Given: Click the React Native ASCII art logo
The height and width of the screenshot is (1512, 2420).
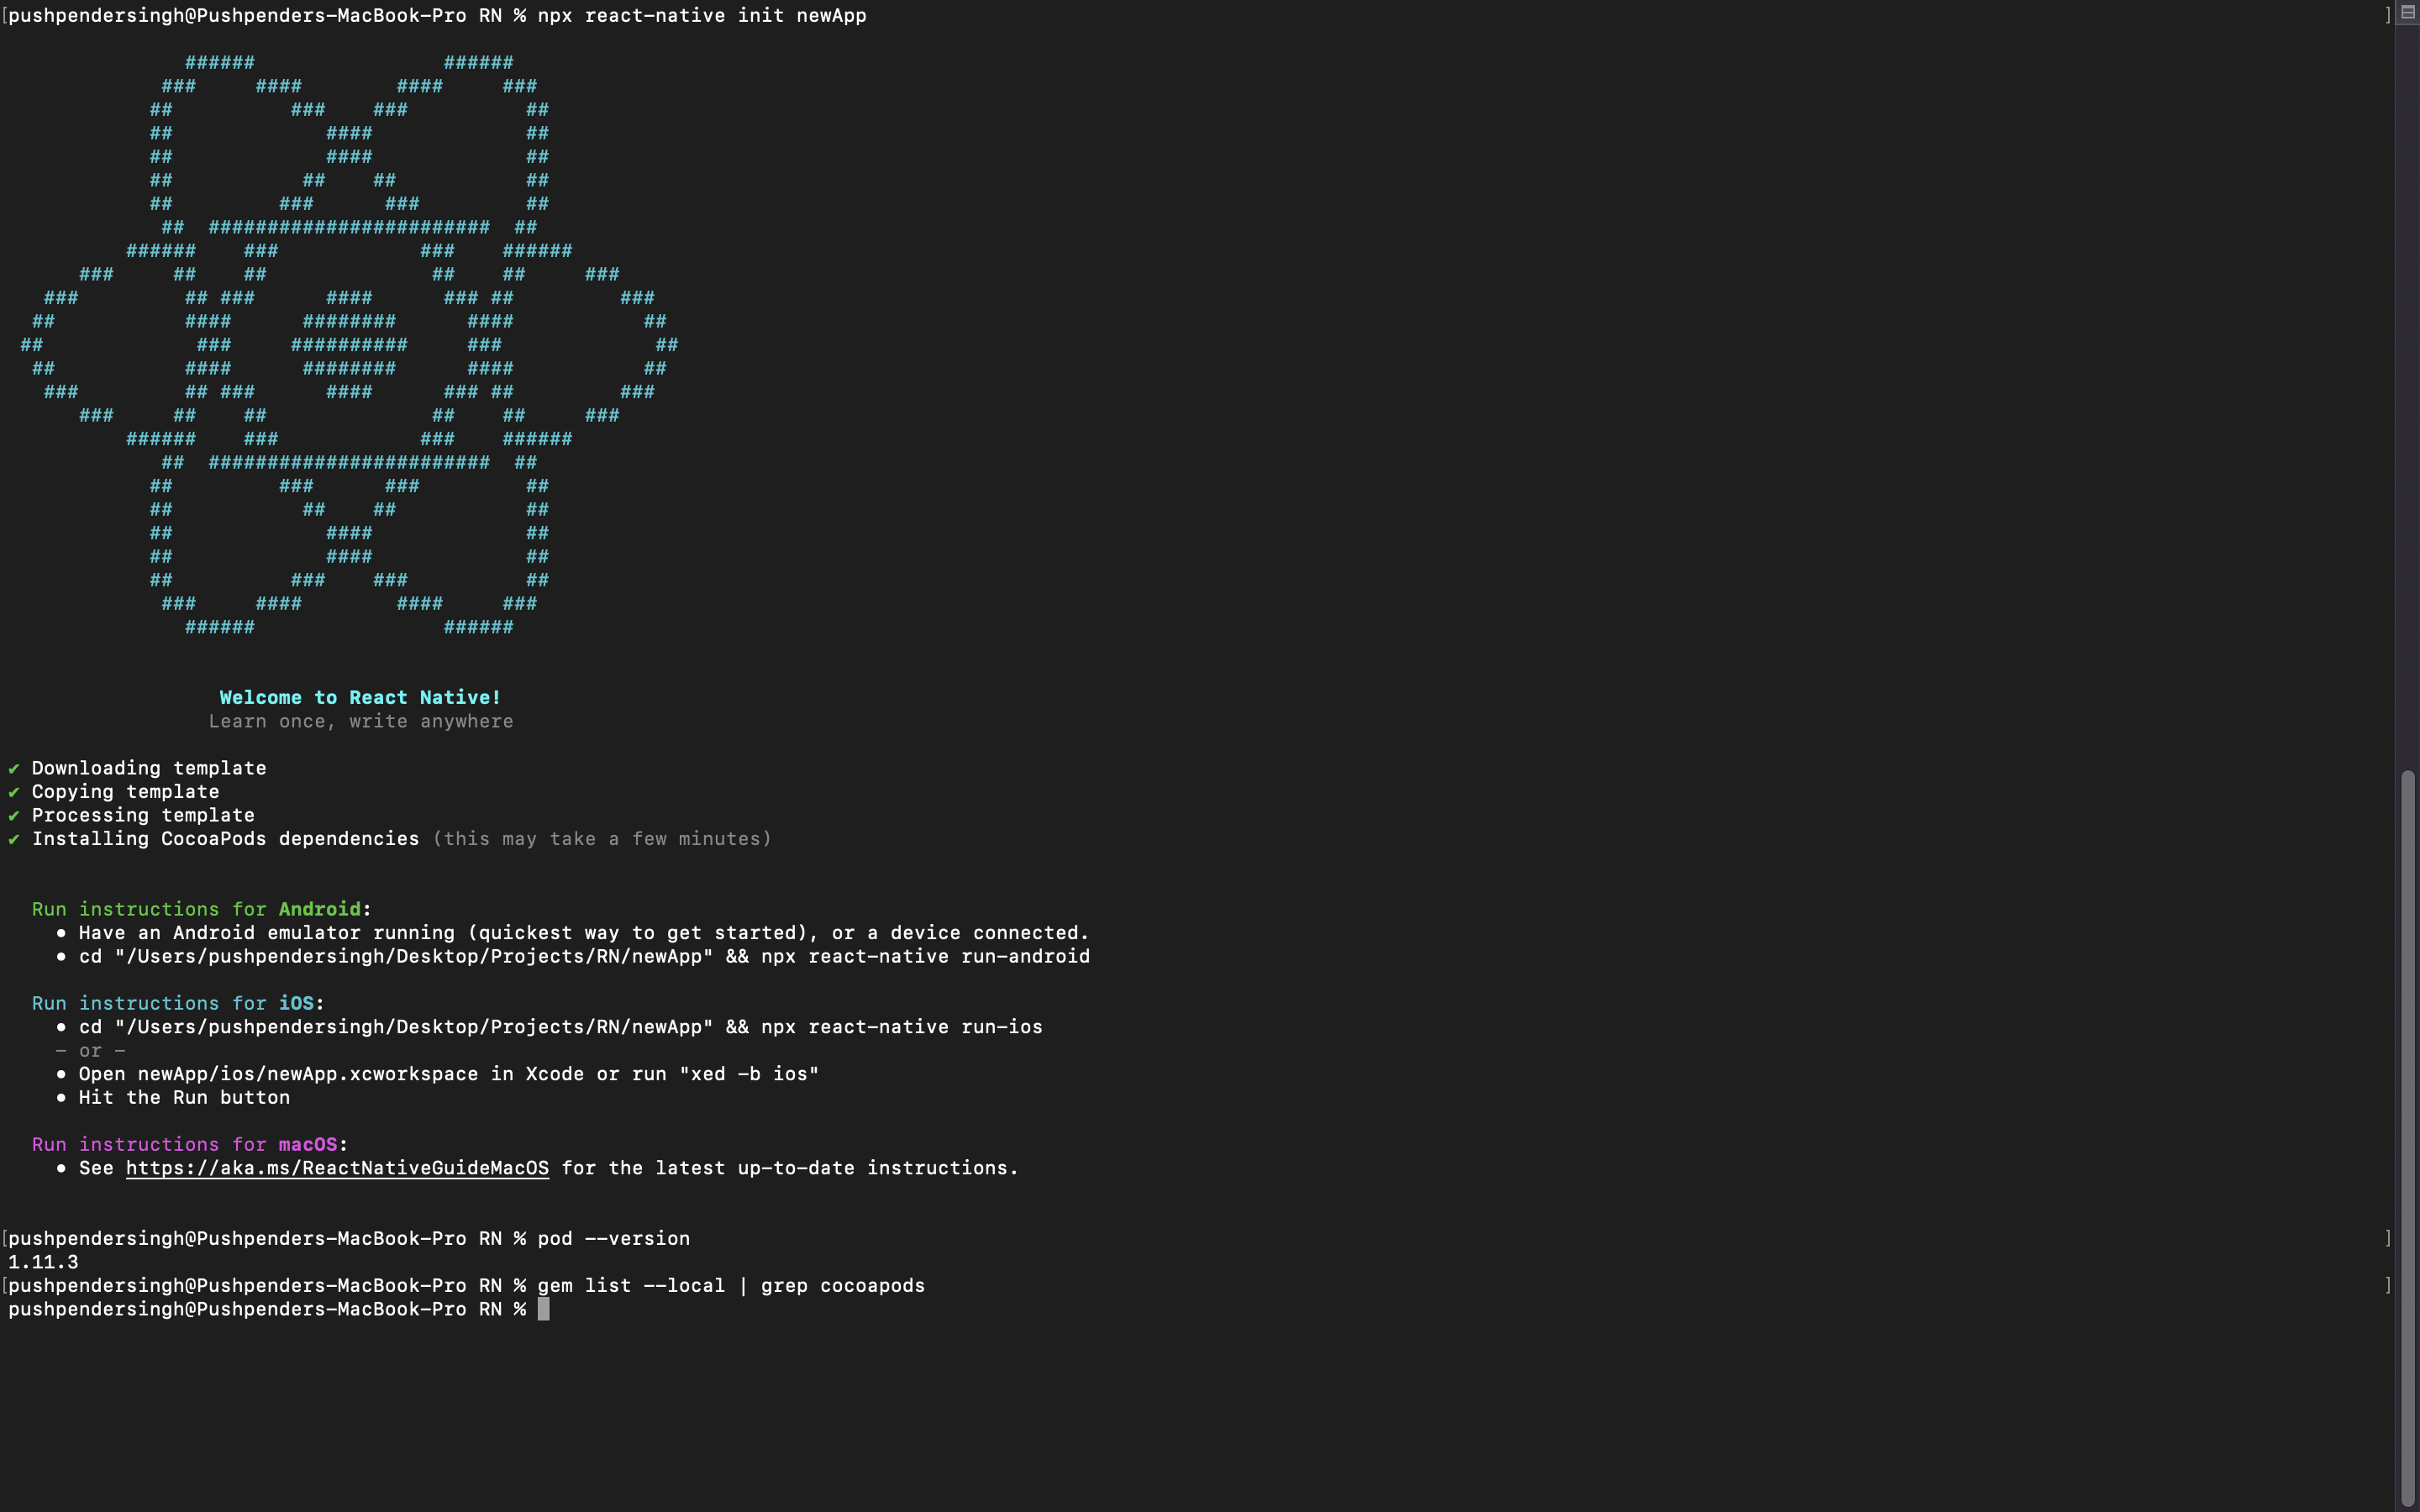Looking at the screenshot, I should 350,345.
